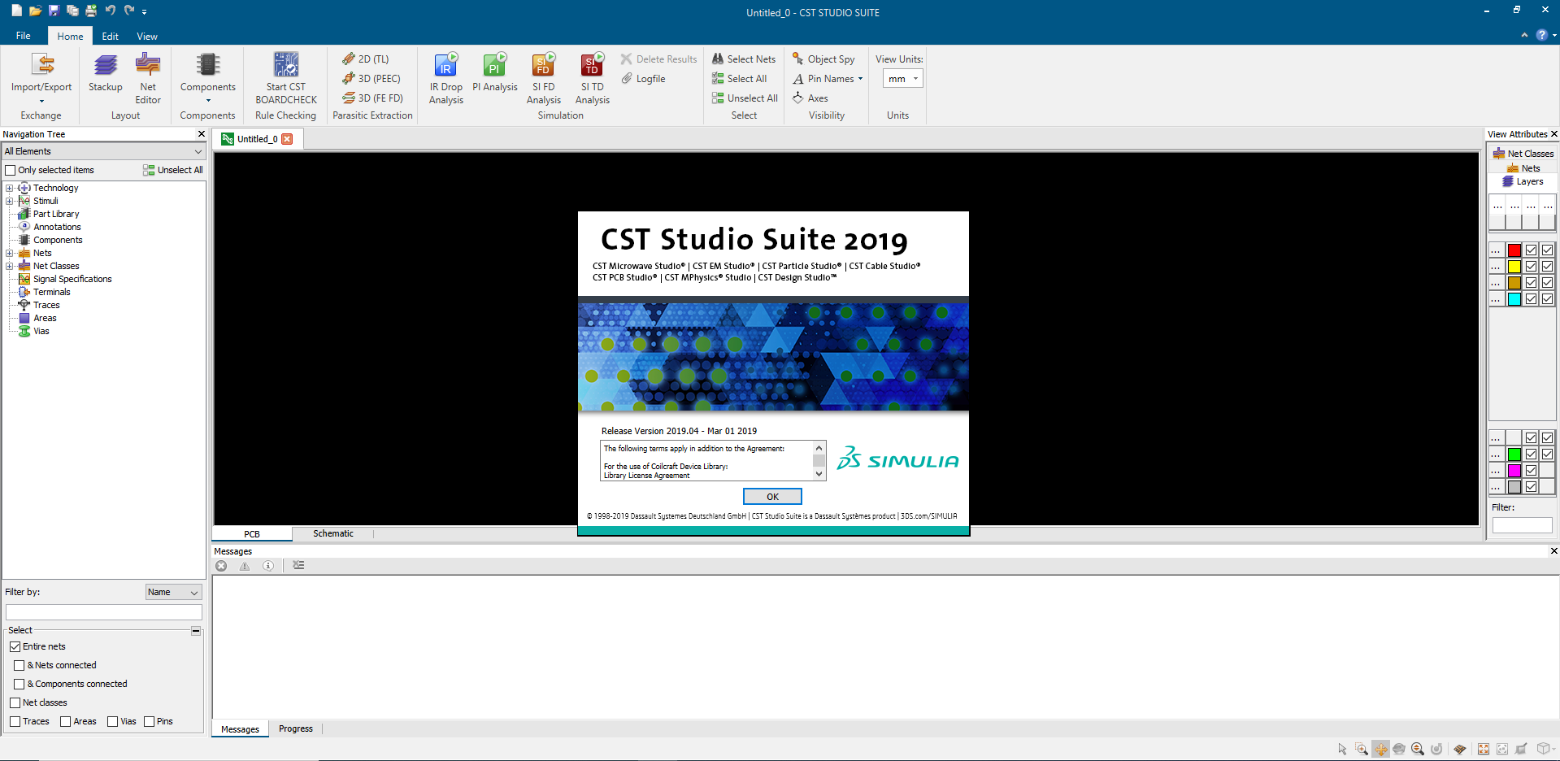The image size is (1560, 761).
Task: Open Help via the question mark icon
Action: [x=1541, y=35]
